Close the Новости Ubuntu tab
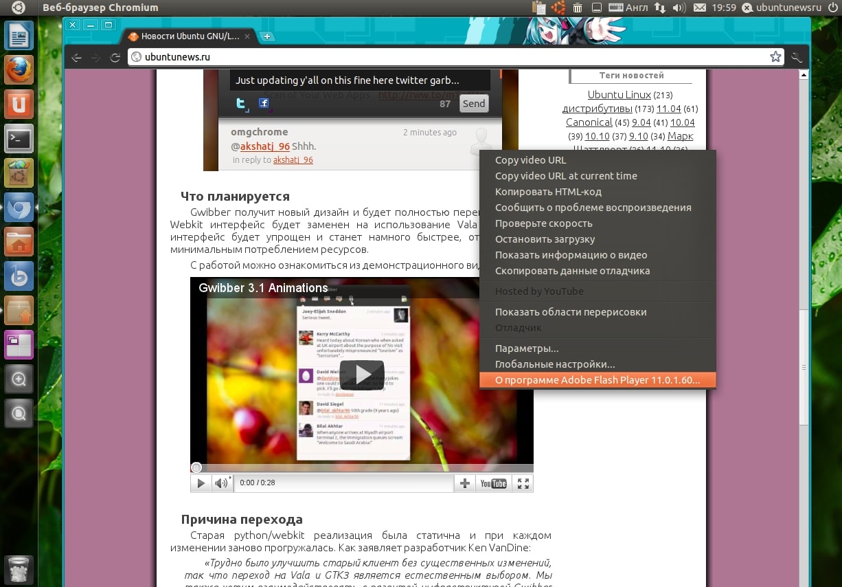Screen dimensions: 842x587 [x=247, y=36]
